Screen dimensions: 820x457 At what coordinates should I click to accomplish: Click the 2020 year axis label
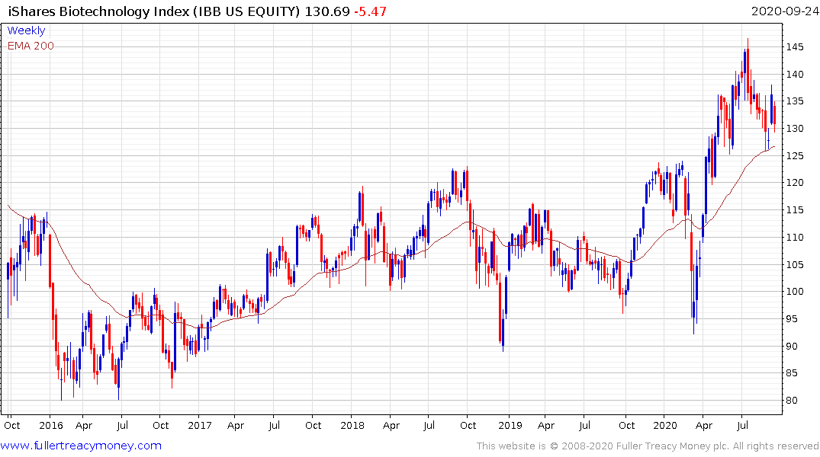coord(664,425)
